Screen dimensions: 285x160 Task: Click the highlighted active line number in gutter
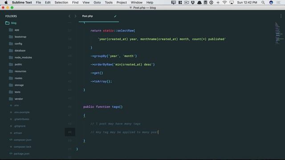[70, 132]
